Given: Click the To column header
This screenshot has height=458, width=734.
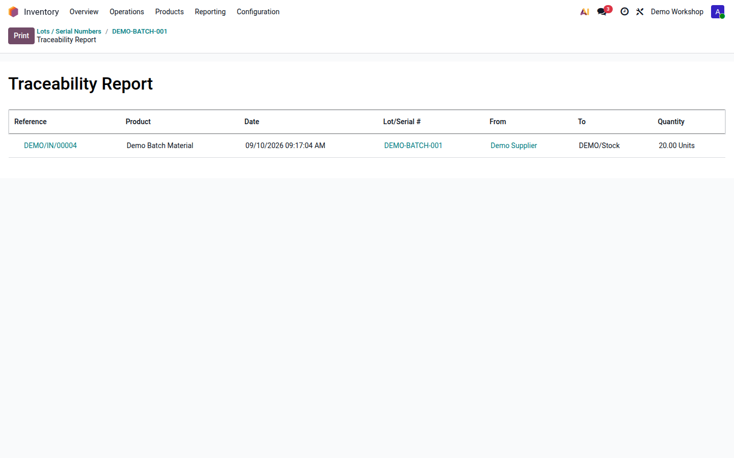Looking at the screenshot, I should [x=582, y=122].
